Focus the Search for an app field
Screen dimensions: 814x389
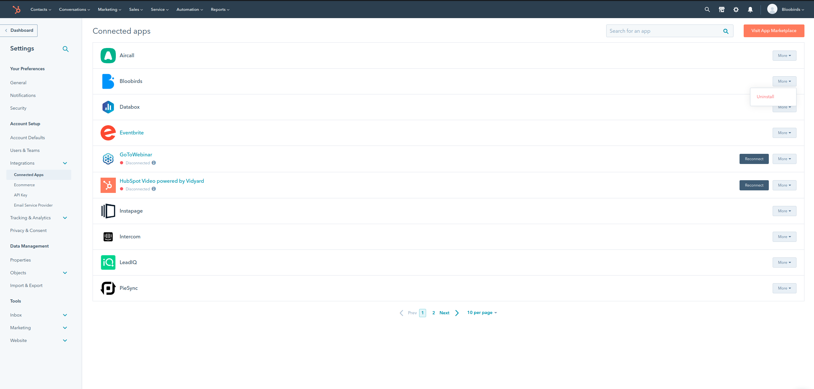(x=670, y=31)
